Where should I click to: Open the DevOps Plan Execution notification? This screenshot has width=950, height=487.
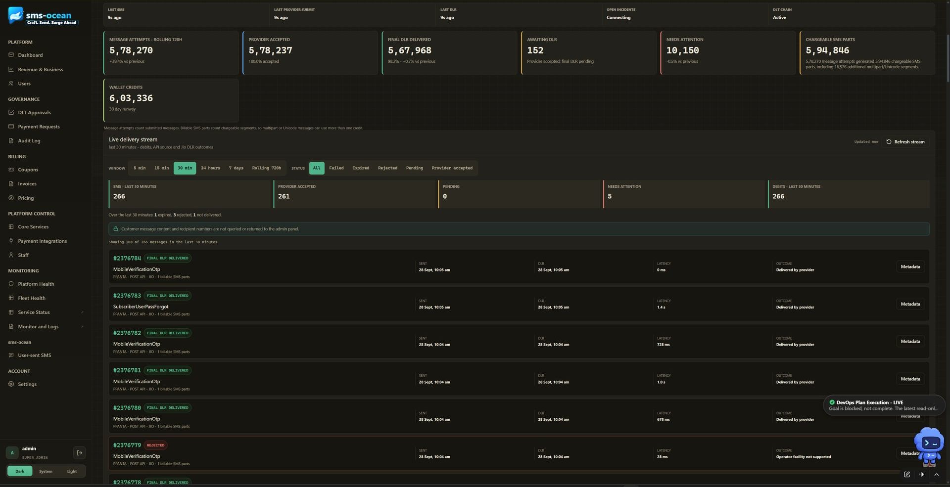(884, 405)
